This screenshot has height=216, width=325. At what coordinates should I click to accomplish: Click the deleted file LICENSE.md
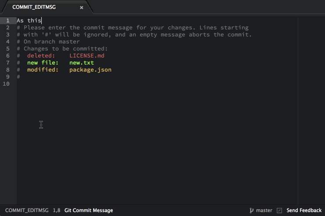(87, 56)
